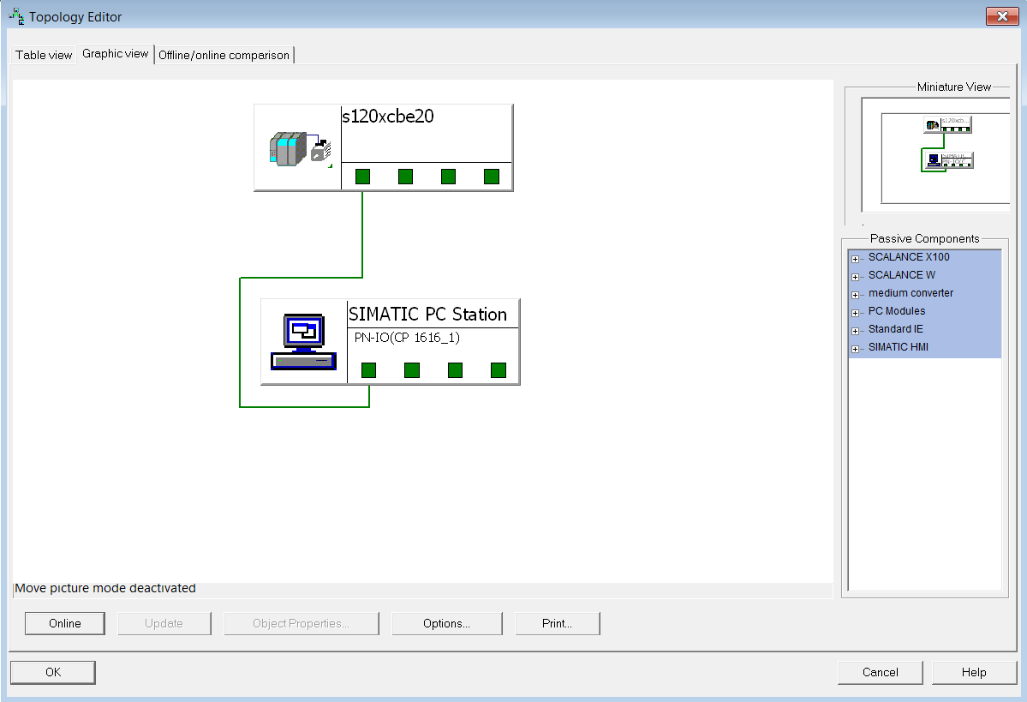
Task: Expand the PC Modules node
Action: point(855,314)
